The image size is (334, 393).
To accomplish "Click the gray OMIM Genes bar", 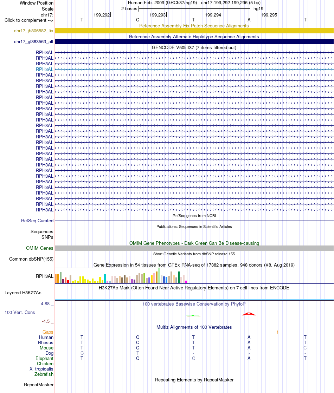I will [194, 248].
